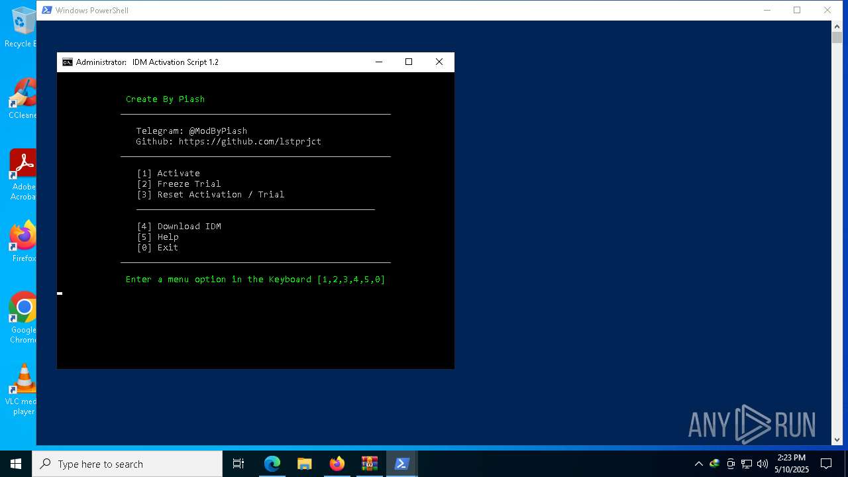
Task: Click the Github URL text line
Action: [x=229, y=142]
